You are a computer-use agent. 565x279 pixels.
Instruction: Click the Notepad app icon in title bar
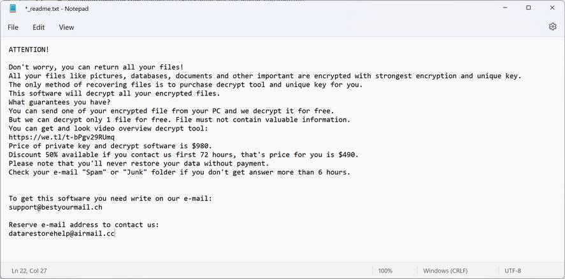pos(13,8)
